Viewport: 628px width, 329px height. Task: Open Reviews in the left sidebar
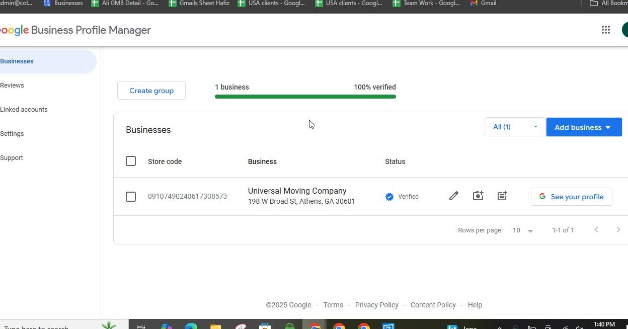[12, 86]
